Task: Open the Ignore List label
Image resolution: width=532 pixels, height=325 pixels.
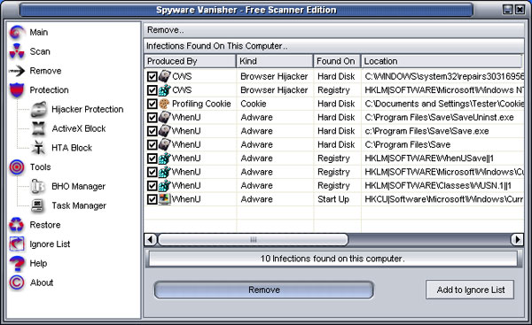Action: pos(50,244)
